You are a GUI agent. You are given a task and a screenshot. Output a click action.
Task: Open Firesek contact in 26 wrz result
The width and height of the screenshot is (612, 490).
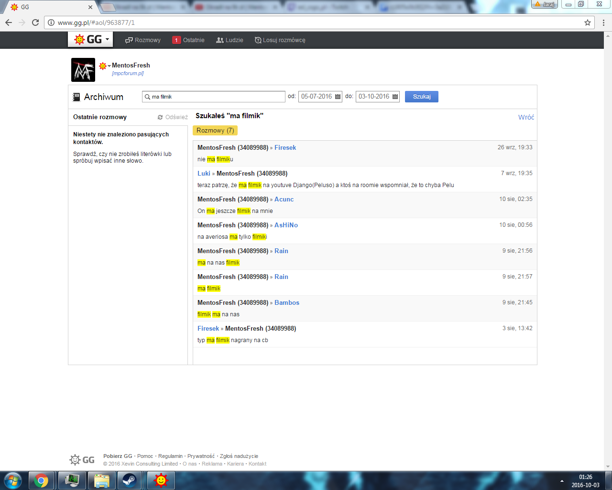(x=285, y=147)
